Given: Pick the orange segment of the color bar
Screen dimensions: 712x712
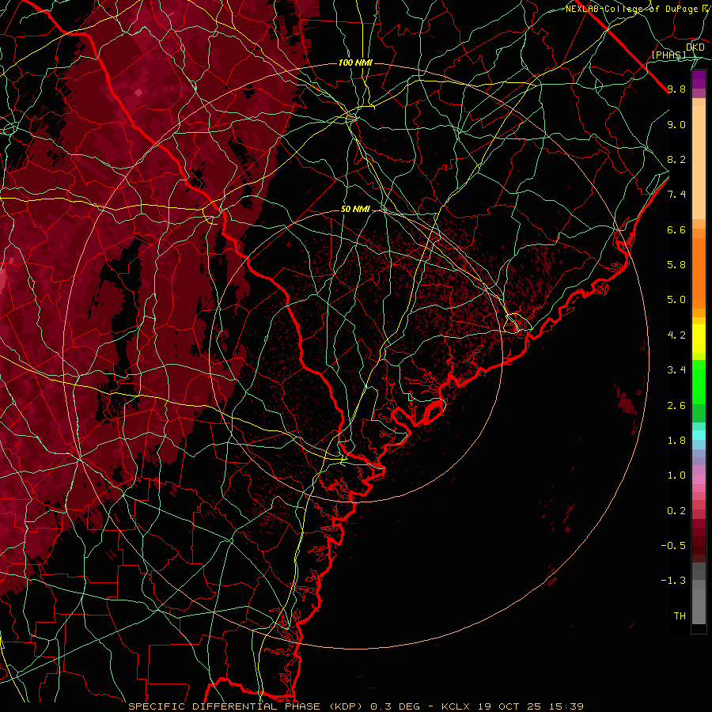Looking at the screenshot, I should (699, 272).
